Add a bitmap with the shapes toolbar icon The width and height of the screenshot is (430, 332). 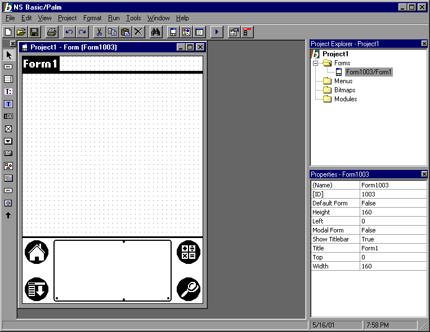click(x=186, y=32)
